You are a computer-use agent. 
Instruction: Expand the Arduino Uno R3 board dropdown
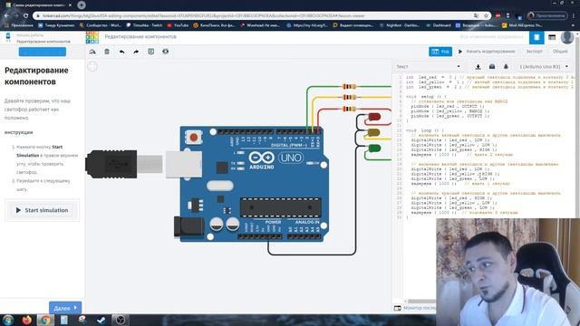pos(543,66)
